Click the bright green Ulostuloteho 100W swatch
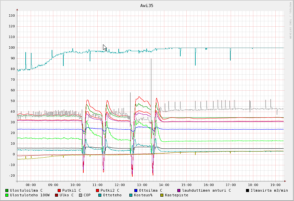The width and height of the screenshot is (294, 201). pyautogui.click(x=7, y=195)
